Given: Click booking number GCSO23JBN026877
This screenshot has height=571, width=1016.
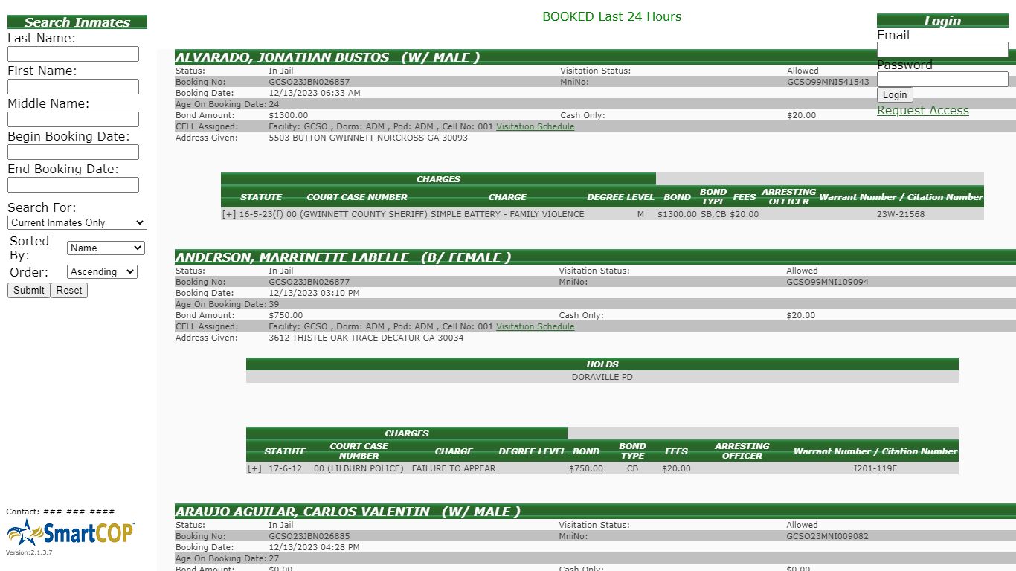Looking at the screenshot, I should tap(309, 282).
